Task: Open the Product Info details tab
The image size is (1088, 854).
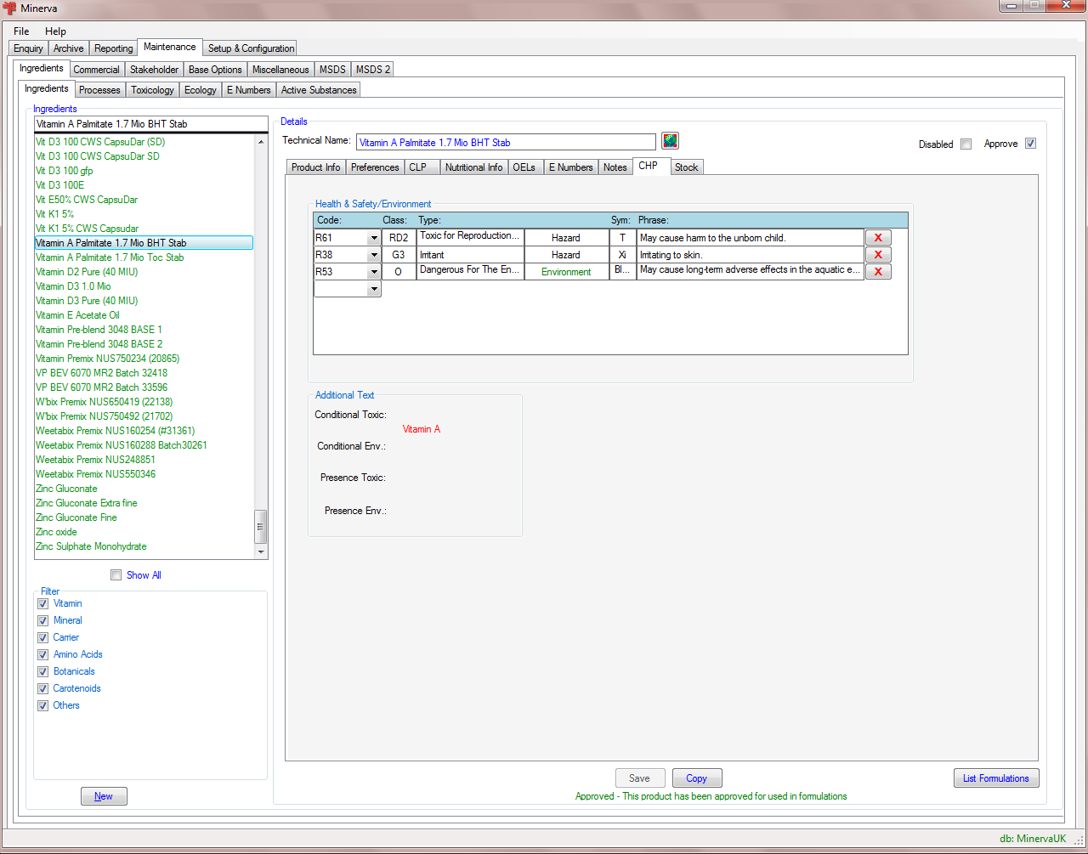Action: 315,167
